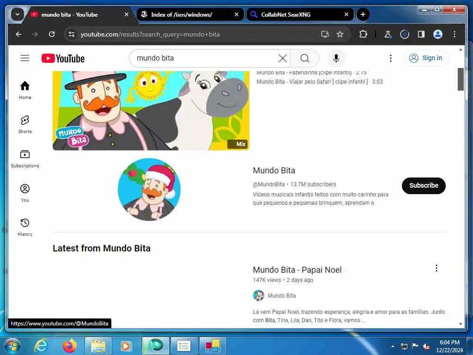Reload the YouTube page
Image resolution: width=473 pixels, height=355 pixels.
pyautogui.click(x=52, y=34)
